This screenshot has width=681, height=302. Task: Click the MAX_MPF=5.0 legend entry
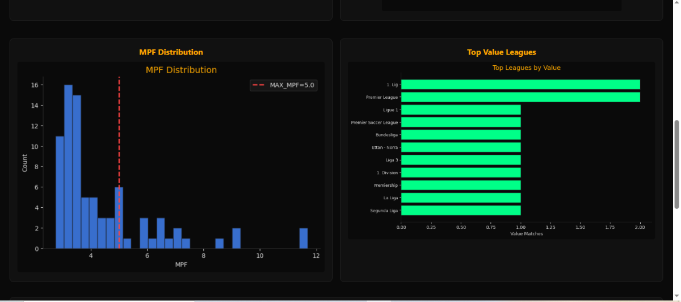click(283, 85)
